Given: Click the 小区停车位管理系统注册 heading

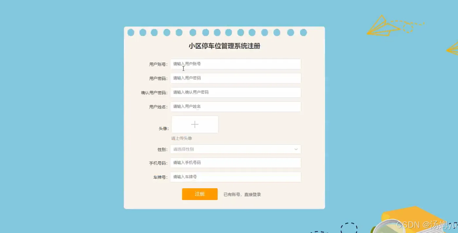Looking at the screenshot, I should [224, 46].
